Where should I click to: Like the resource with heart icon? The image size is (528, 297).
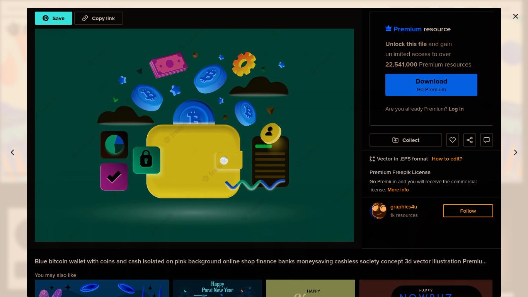click(x=453, y=140)
